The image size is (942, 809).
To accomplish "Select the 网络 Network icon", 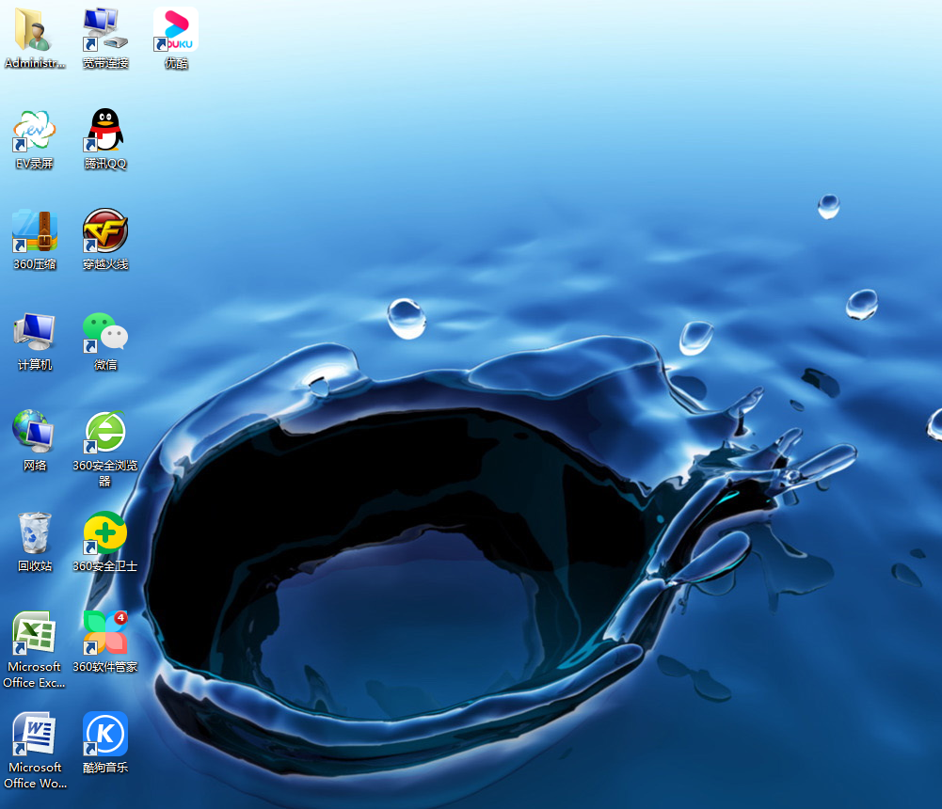I will [x=35, y=433].
